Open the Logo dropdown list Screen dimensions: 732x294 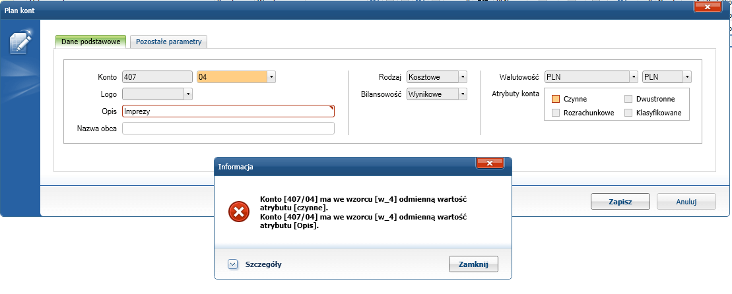[188, 94]
